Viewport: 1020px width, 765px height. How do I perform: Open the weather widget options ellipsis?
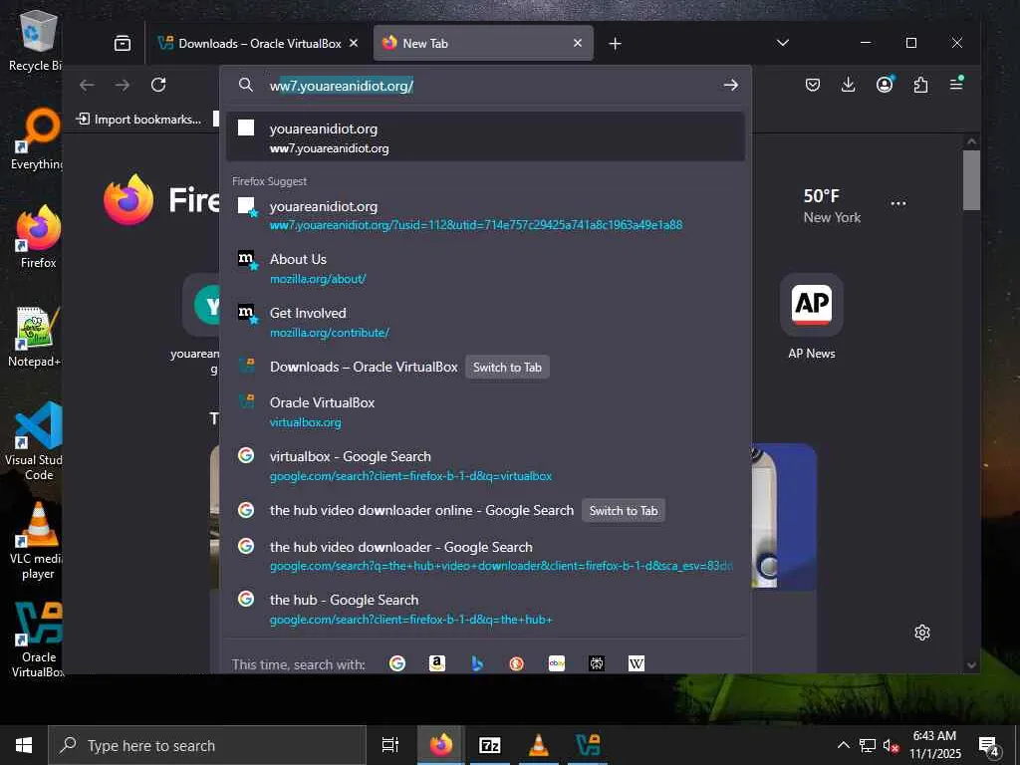898,203
